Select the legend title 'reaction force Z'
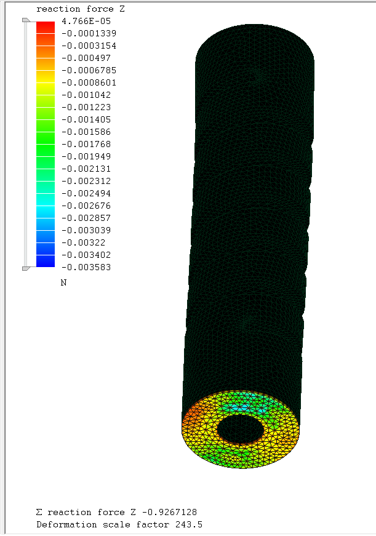 [81, 9]
